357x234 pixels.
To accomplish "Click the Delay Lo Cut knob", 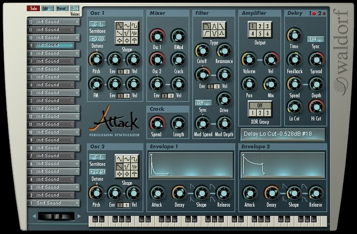I will tap(294, 107).
